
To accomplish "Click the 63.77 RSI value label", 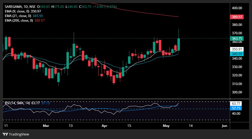I will tap(236, 104).
